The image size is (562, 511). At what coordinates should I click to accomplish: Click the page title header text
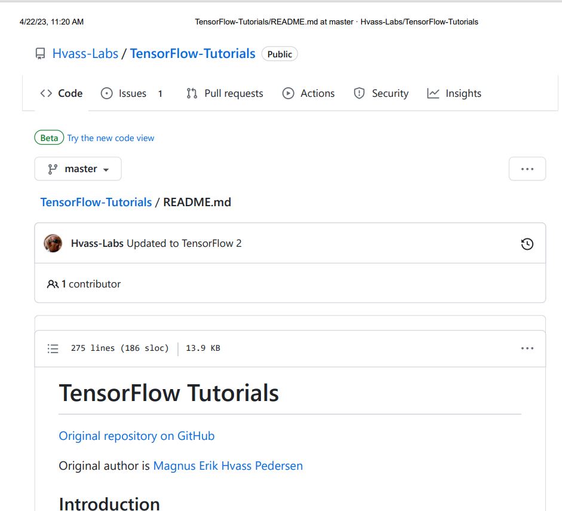(x=337, y=22)
